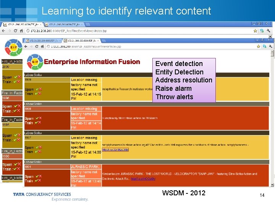Switch to first tab of the outer browser

click(x=23, y=24)
